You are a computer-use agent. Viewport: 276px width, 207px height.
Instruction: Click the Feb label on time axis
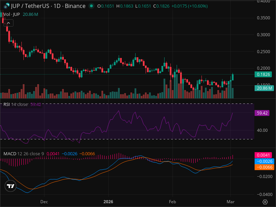click(x=172, y=202)
